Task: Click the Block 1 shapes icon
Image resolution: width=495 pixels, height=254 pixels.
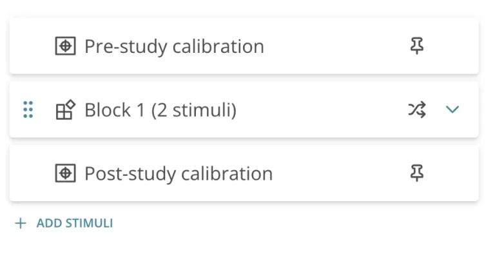Action: [x=66, y=110]
